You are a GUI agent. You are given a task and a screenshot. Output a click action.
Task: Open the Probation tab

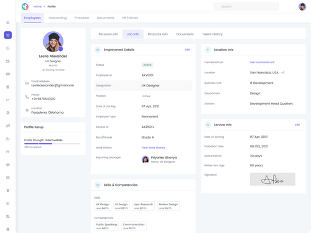click(81, 18)
